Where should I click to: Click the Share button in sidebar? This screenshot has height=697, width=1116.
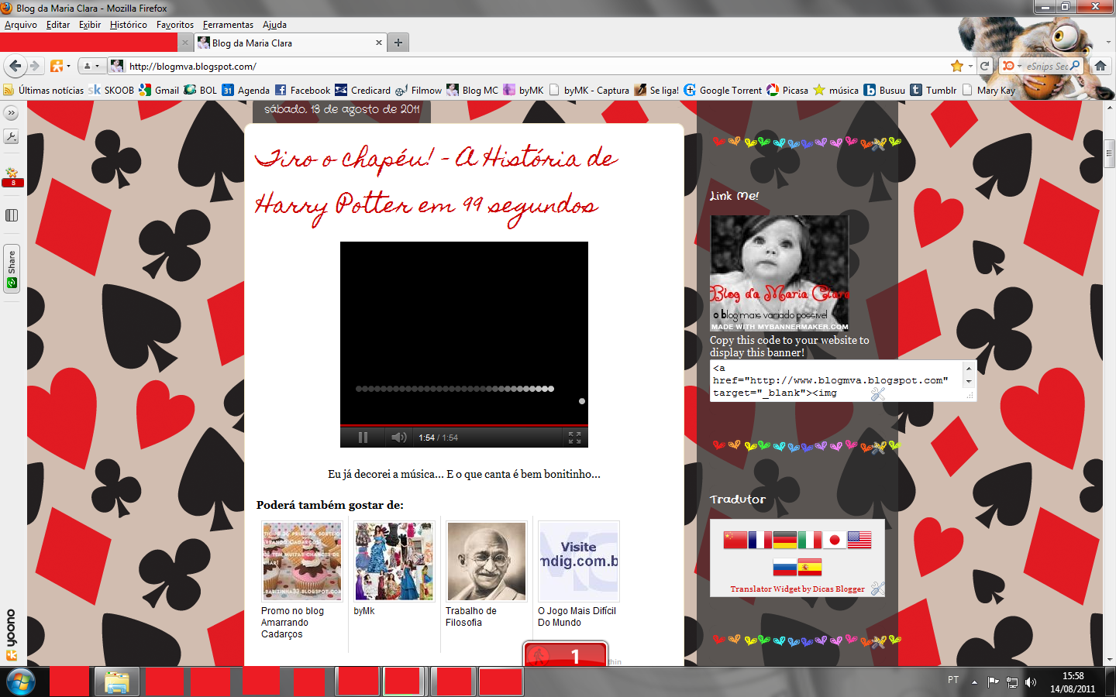[x=12, y=269]
